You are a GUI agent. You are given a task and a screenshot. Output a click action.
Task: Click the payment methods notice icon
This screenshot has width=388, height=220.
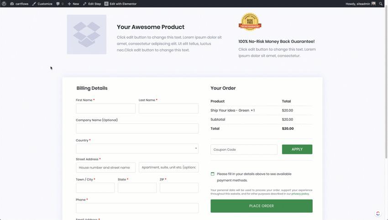213,174
